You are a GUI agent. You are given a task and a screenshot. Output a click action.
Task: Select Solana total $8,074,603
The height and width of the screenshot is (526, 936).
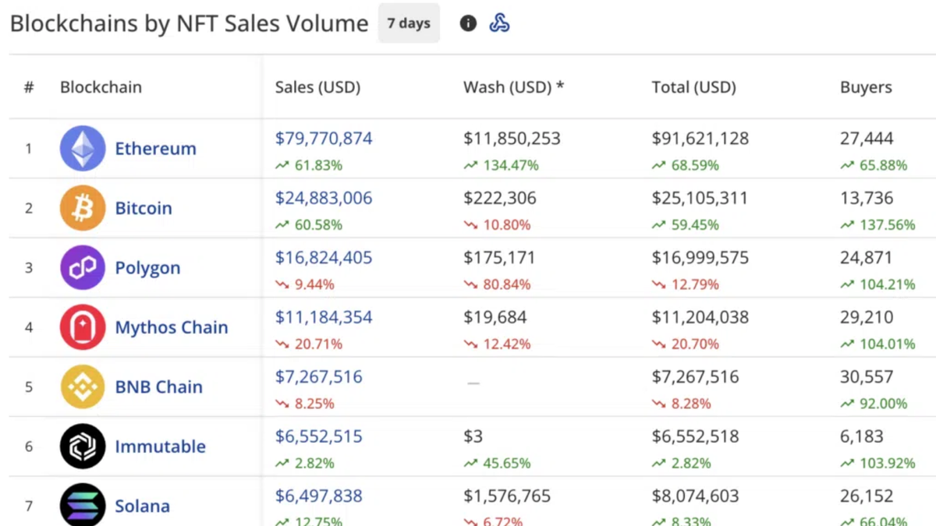pos(695,496)
